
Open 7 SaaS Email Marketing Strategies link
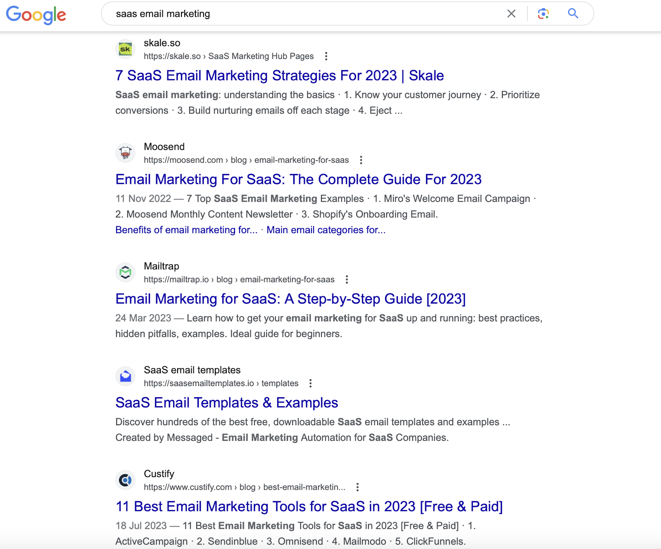[x=279, y=75]
